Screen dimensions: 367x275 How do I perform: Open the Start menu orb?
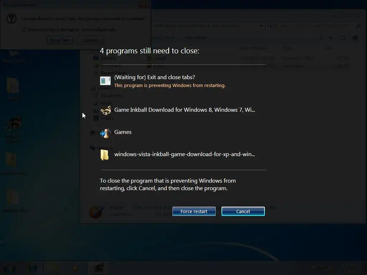[10, 268]
